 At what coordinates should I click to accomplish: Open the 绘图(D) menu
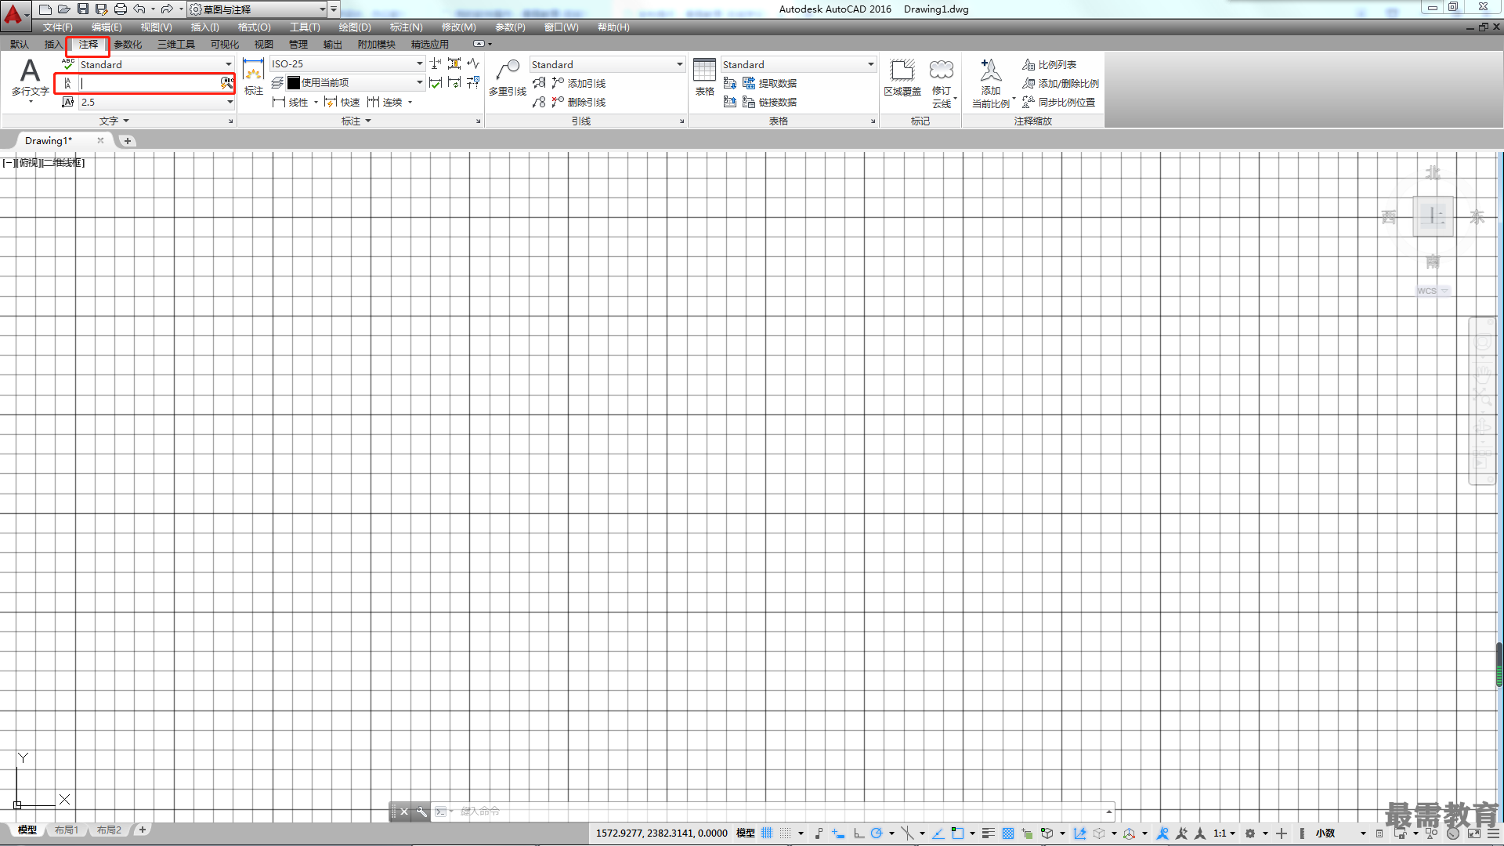pyautogui.click(x=355, y=27)
